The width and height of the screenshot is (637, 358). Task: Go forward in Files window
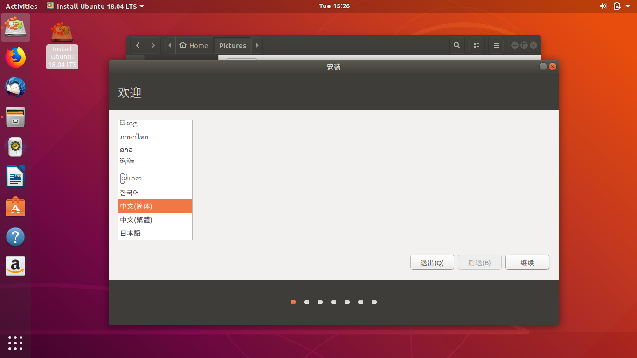pyautogui.click(x=153, y=45)
